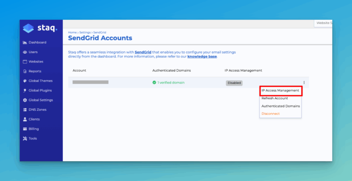
Task: Click the Users people icon
Action: click(x=25, y=52)
